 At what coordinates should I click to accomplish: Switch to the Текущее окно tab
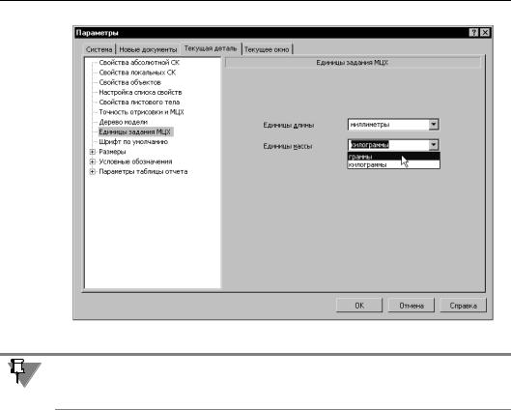pyautogui.click(x=267, y=49)
